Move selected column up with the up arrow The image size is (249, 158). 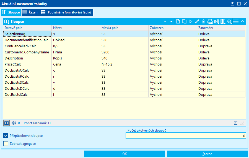pyautogui.click(x=171, y=21)
